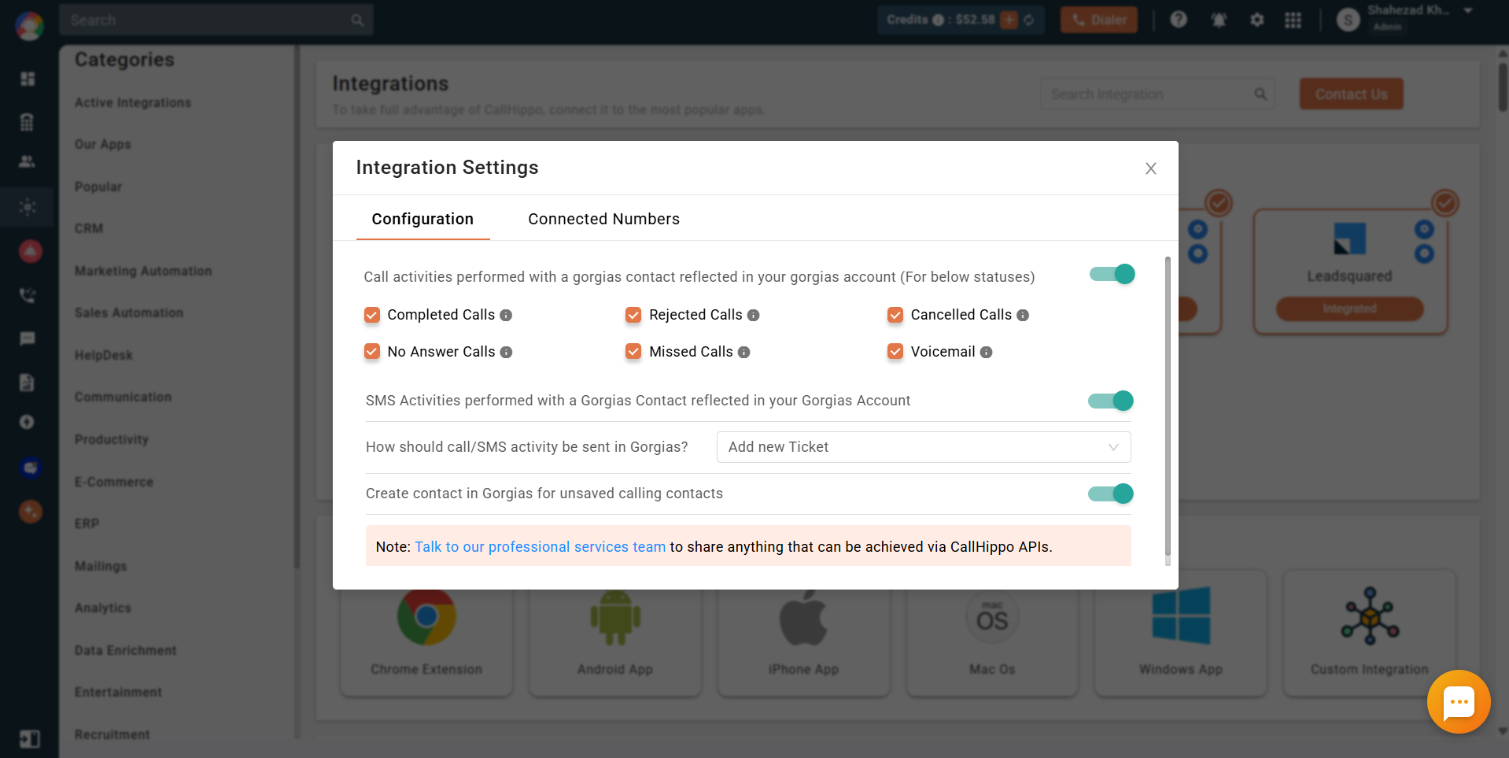Click the Search Integration field
Screen dimensions: 1509x758
coord(1157,94)
